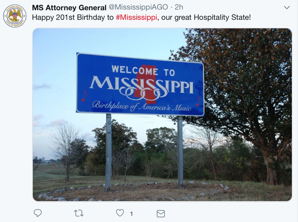
Task: Click the Hospitality State! phrase in tweet
Action: click(222, 17)
